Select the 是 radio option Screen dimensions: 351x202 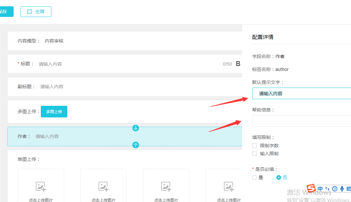point(254,177)
